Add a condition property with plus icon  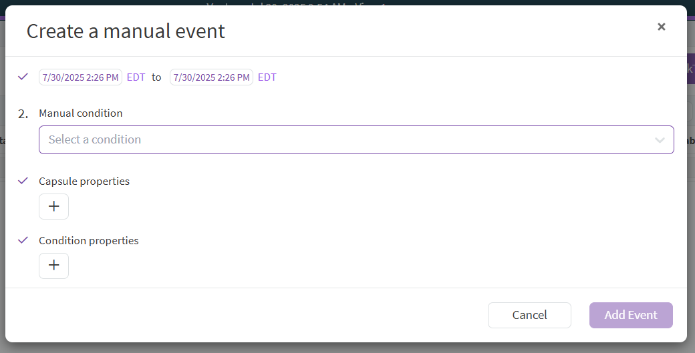click(x=54, y=266)
